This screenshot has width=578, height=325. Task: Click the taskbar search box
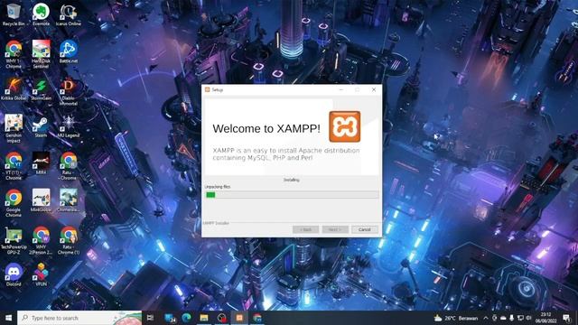click(79, 318)
